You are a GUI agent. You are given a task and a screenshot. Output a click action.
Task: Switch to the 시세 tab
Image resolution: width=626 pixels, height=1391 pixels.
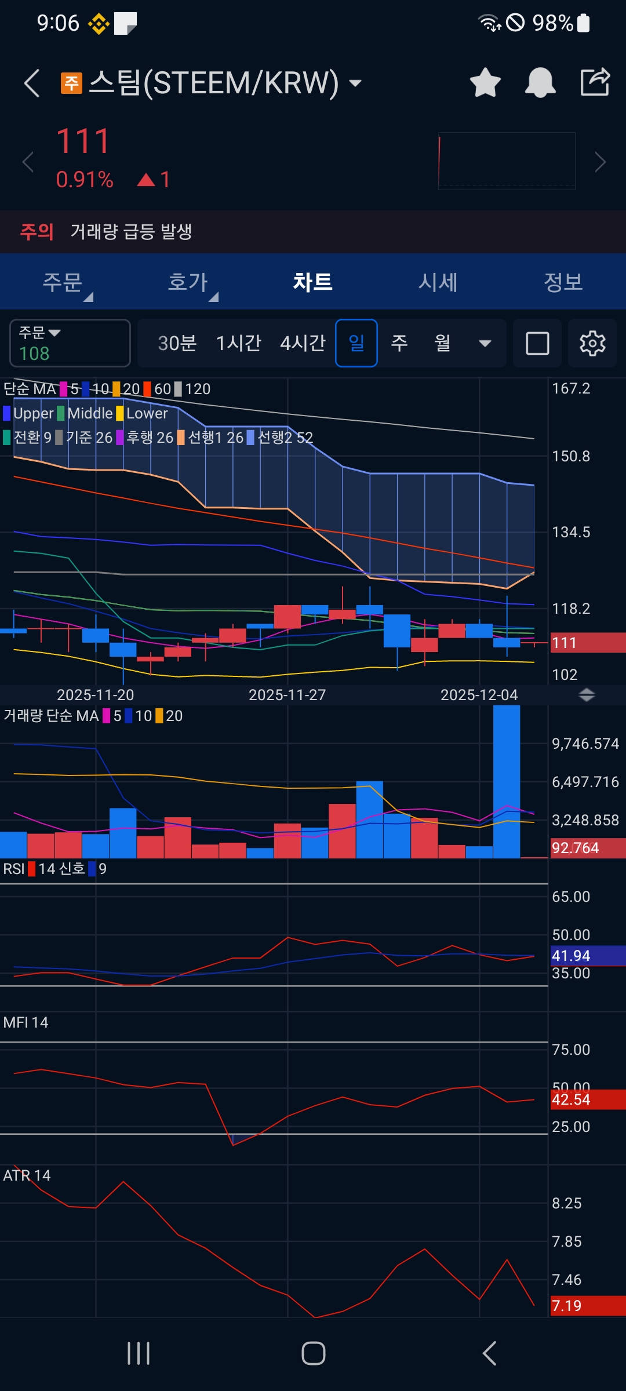[x=438, y=282]
